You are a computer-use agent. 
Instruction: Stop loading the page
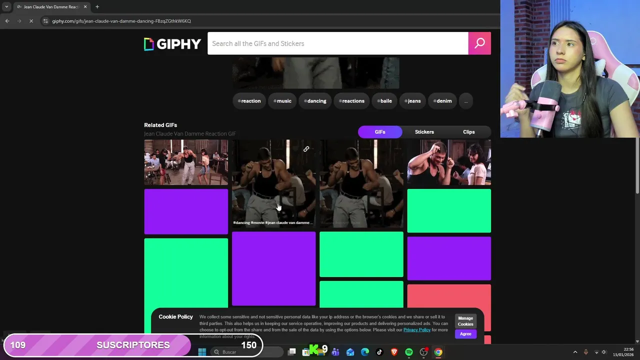[31, 21]
